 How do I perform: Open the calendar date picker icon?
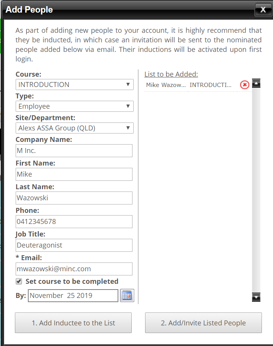point(127,296)
